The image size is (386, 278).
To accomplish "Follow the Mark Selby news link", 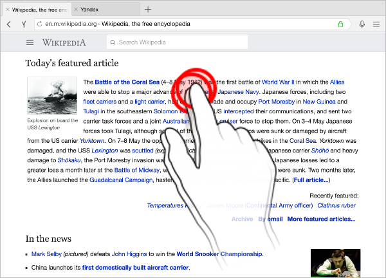I will [x=46, y=254].
